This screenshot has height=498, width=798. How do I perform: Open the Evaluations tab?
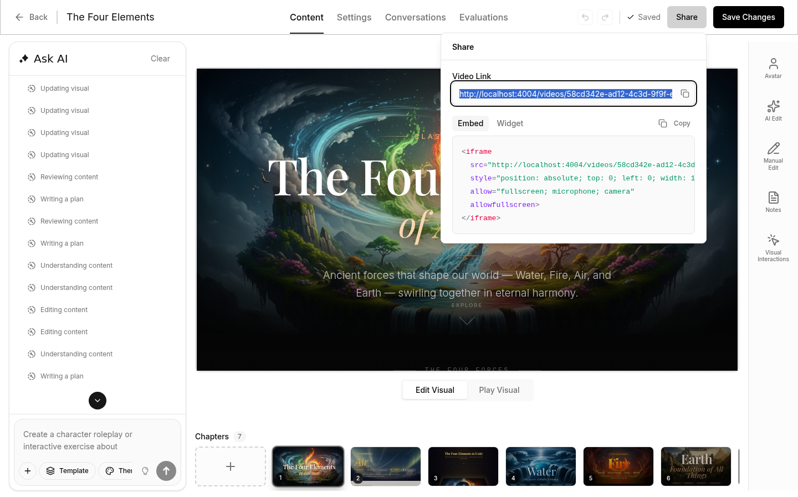point(483,17)
